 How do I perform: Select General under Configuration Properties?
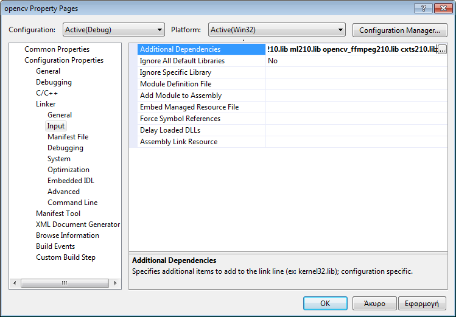[48, 71]
